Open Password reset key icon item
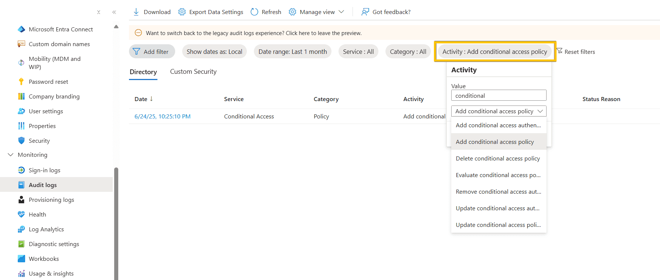Viewport: 660px width, 280px height. click(x=21, y=82)
